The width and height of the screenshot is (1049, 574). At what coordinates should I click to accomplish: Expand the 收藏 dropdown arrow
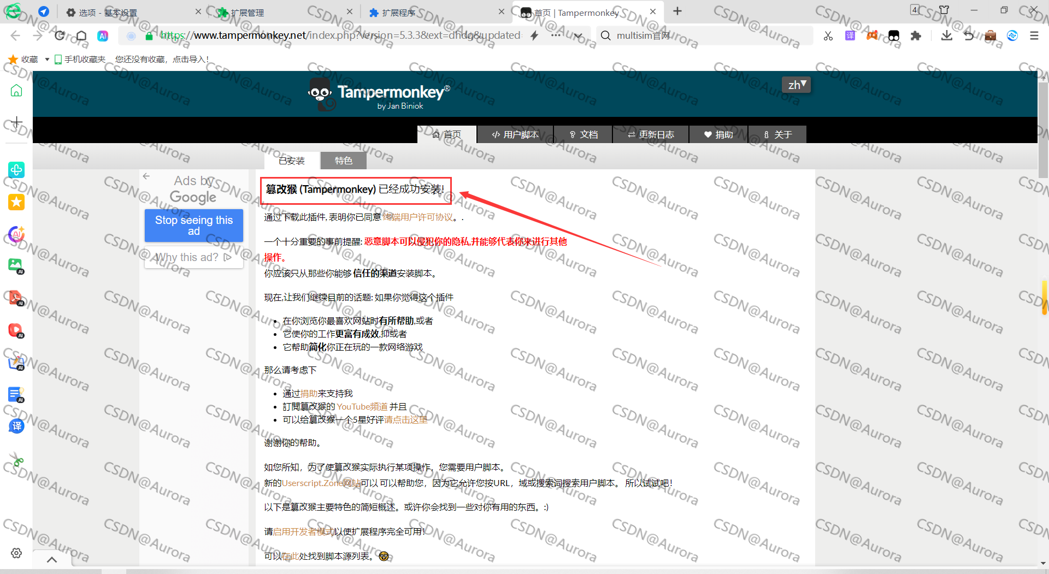pyautogui.click(x=47, y=59)
